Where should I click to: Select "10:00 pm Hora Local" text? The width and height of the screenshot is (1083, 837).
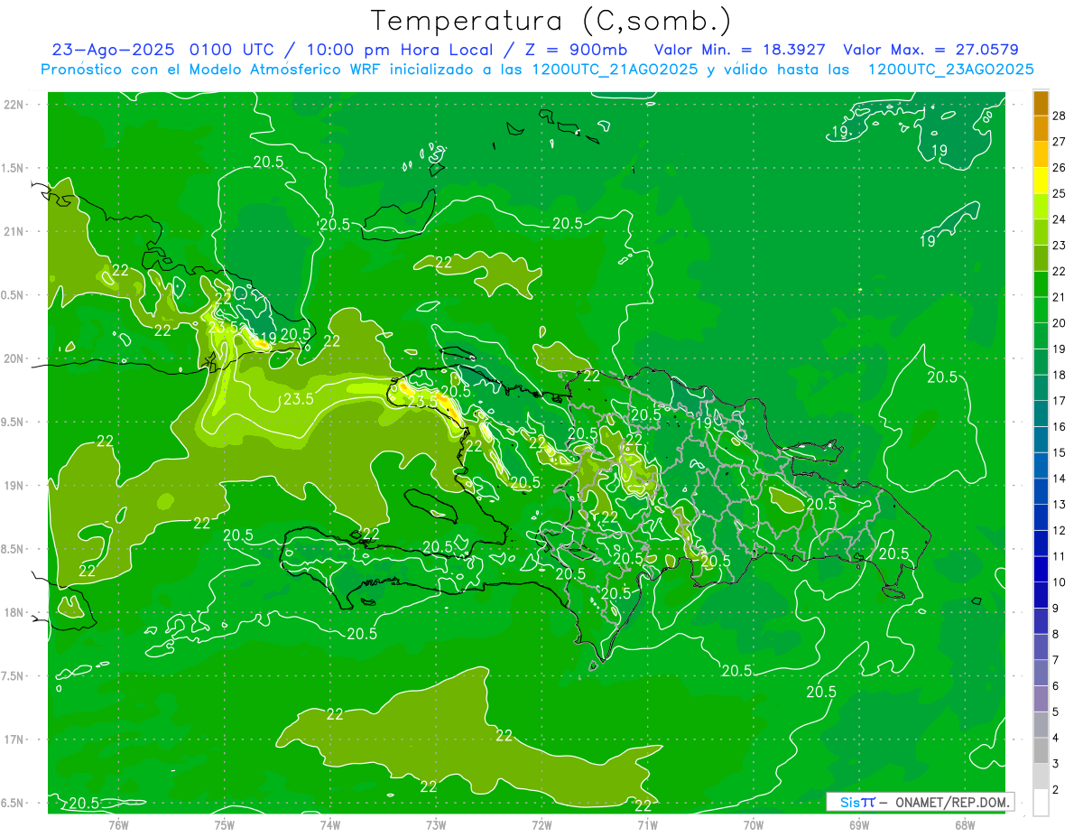click(x=402, y=50)
